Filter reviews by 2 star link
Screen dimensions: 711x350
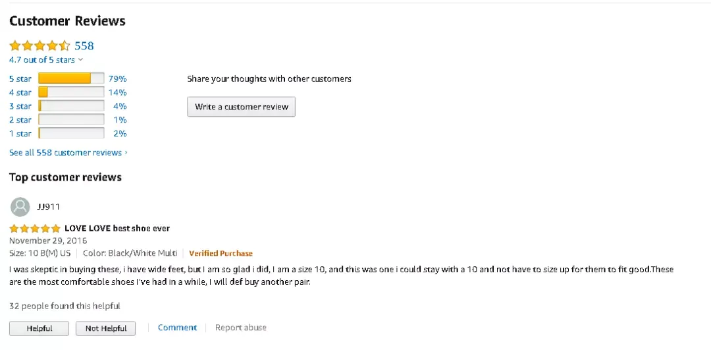click(20, 120)
